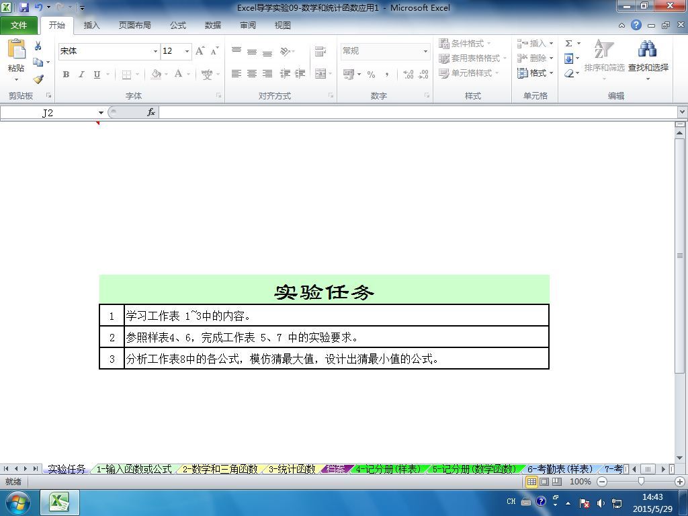The height and width of the screenshot is (516, 688).
Task: Click the Fill down arrow icon
Action: [568, 58]
